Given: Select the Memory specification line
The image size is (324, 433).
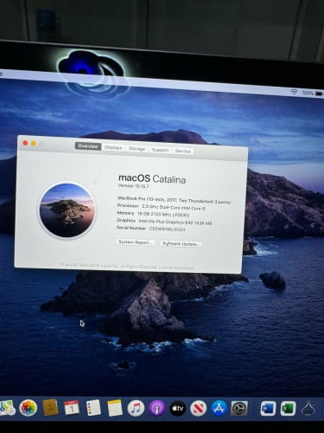Looking at the screenshot, I should (153, 214).
